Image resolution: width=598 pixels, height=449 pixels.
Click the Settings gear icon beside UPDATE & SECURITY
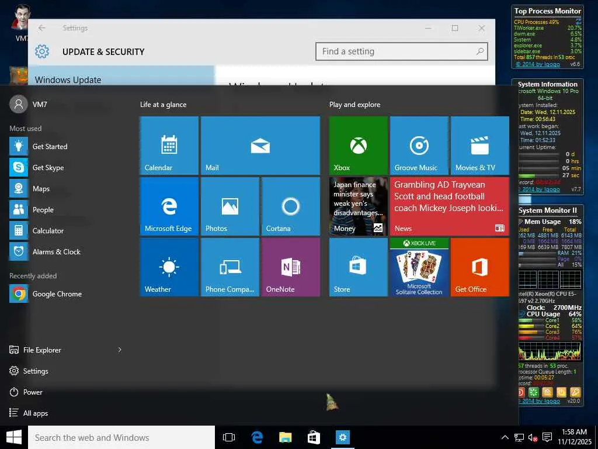(x=42, y=51)
